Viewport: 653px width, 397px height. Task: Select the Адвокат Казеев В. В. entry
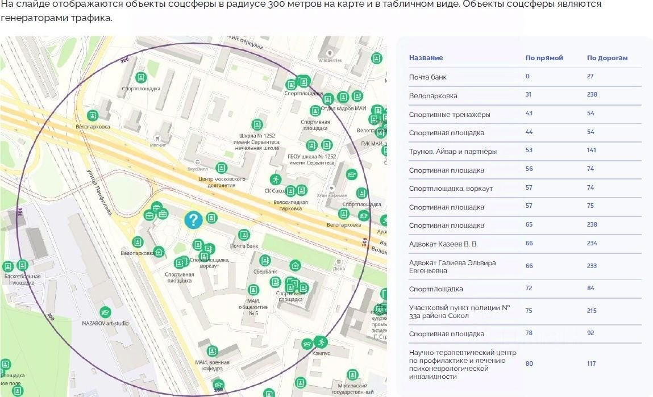tap(443, 244)
